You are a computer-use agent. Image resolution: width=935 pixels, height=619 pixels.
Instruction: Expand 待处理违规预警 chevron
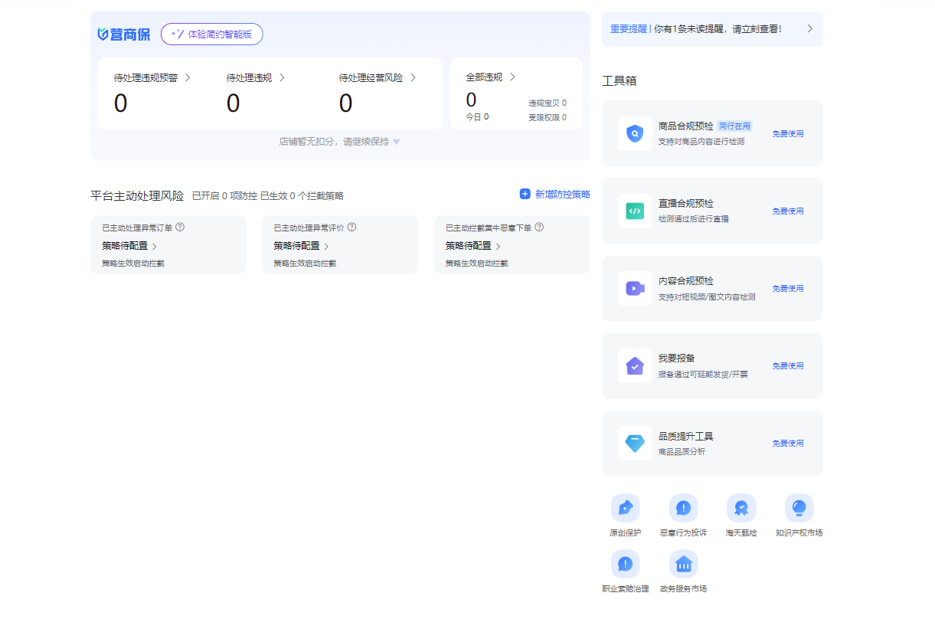pos(188,77)
